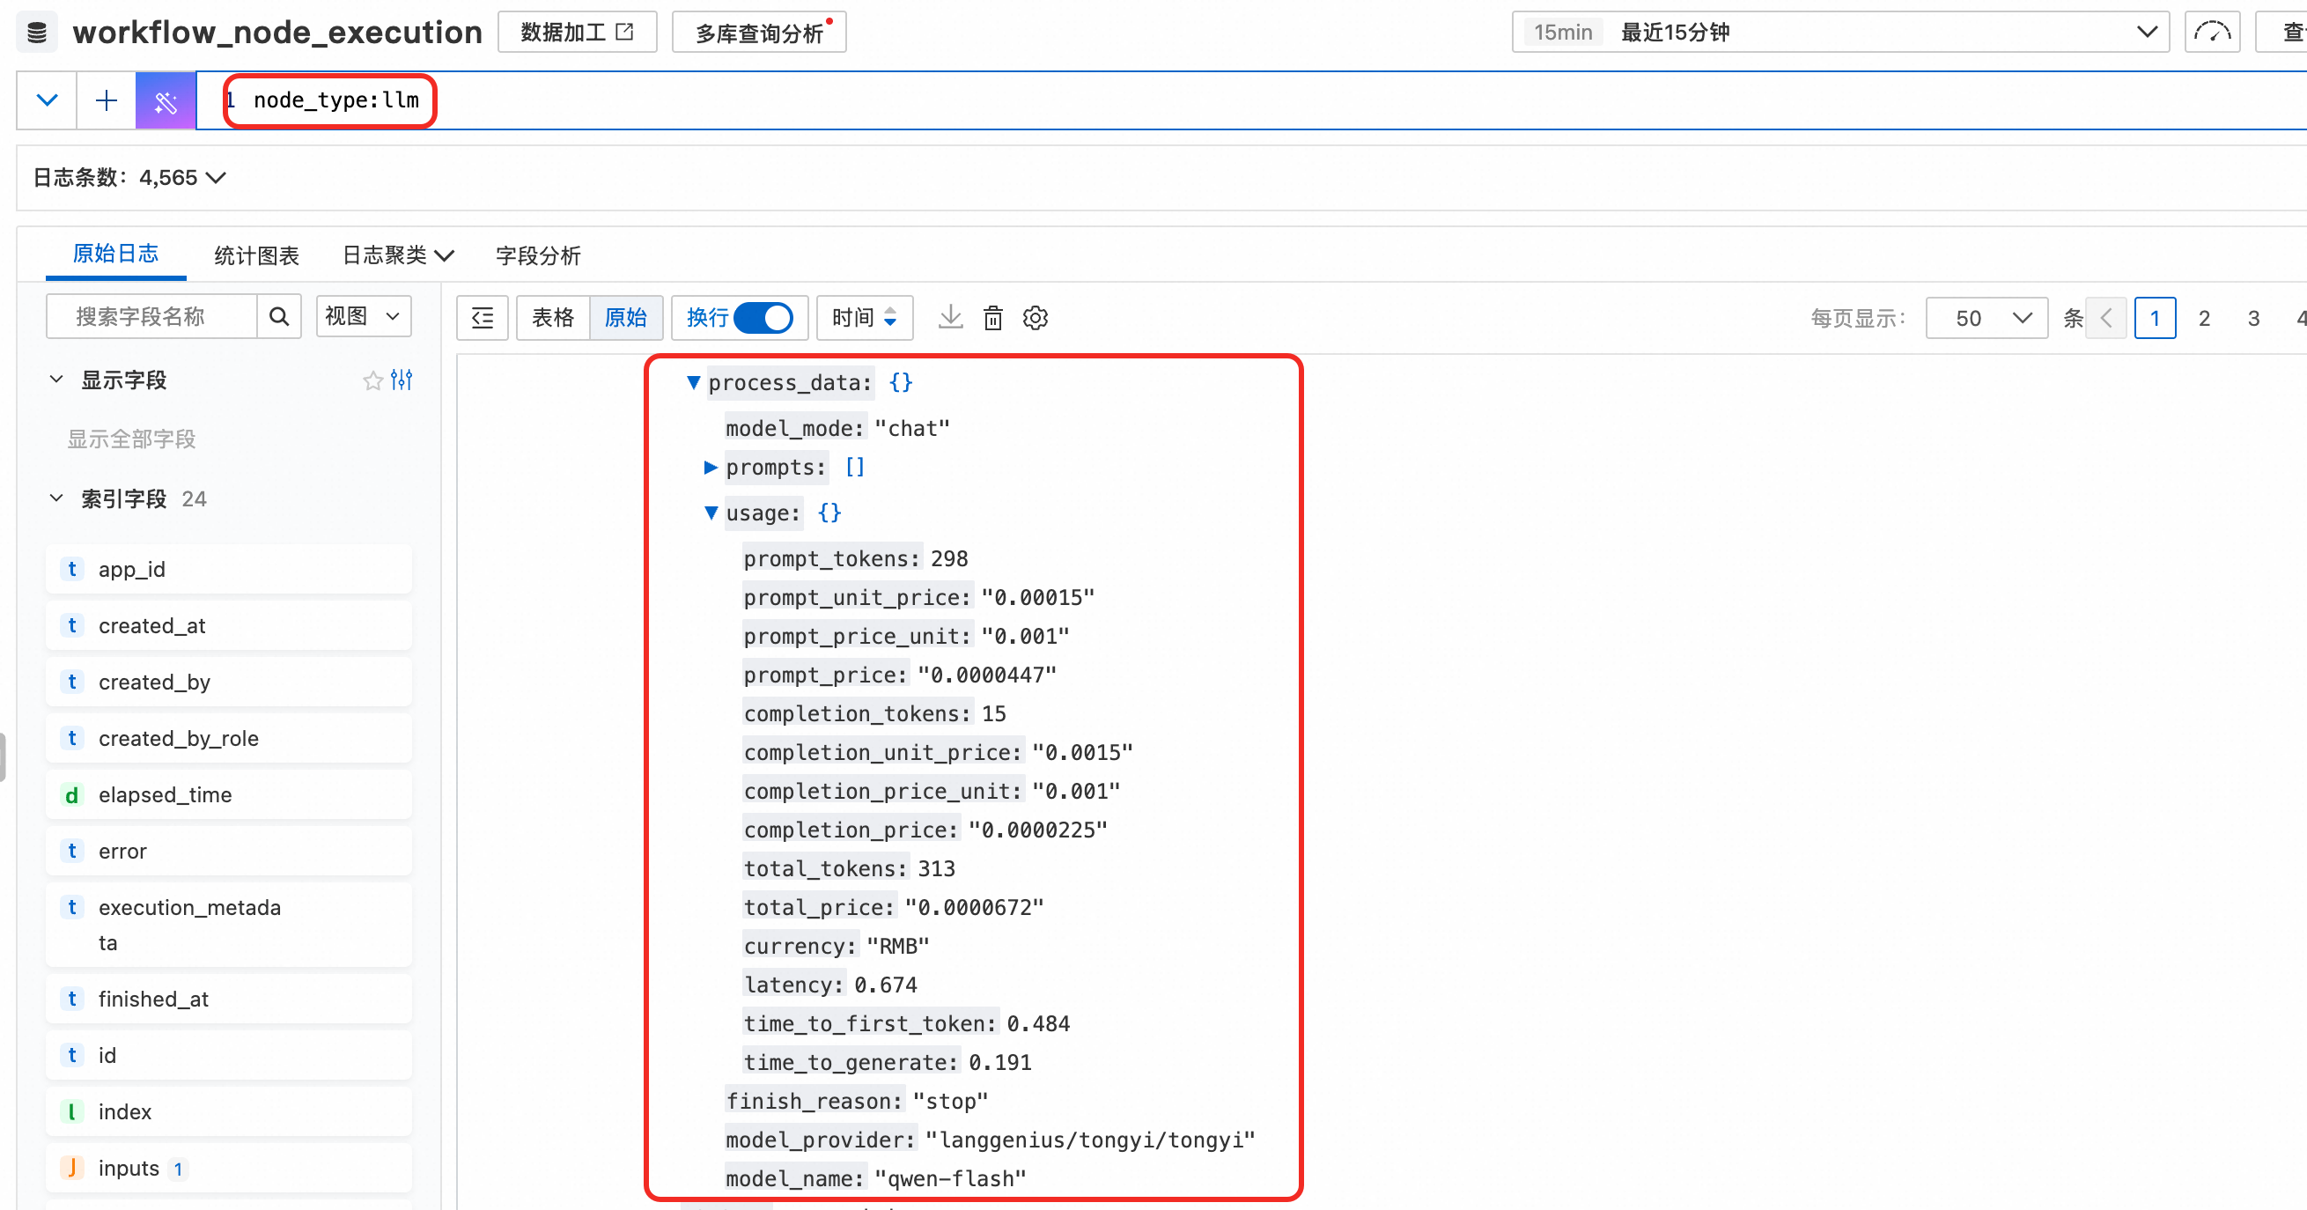Image resolution: width=2307 pixels, height=1210 pixels.
Task: Click the field settings sliders icon
Action: (402, 380)
